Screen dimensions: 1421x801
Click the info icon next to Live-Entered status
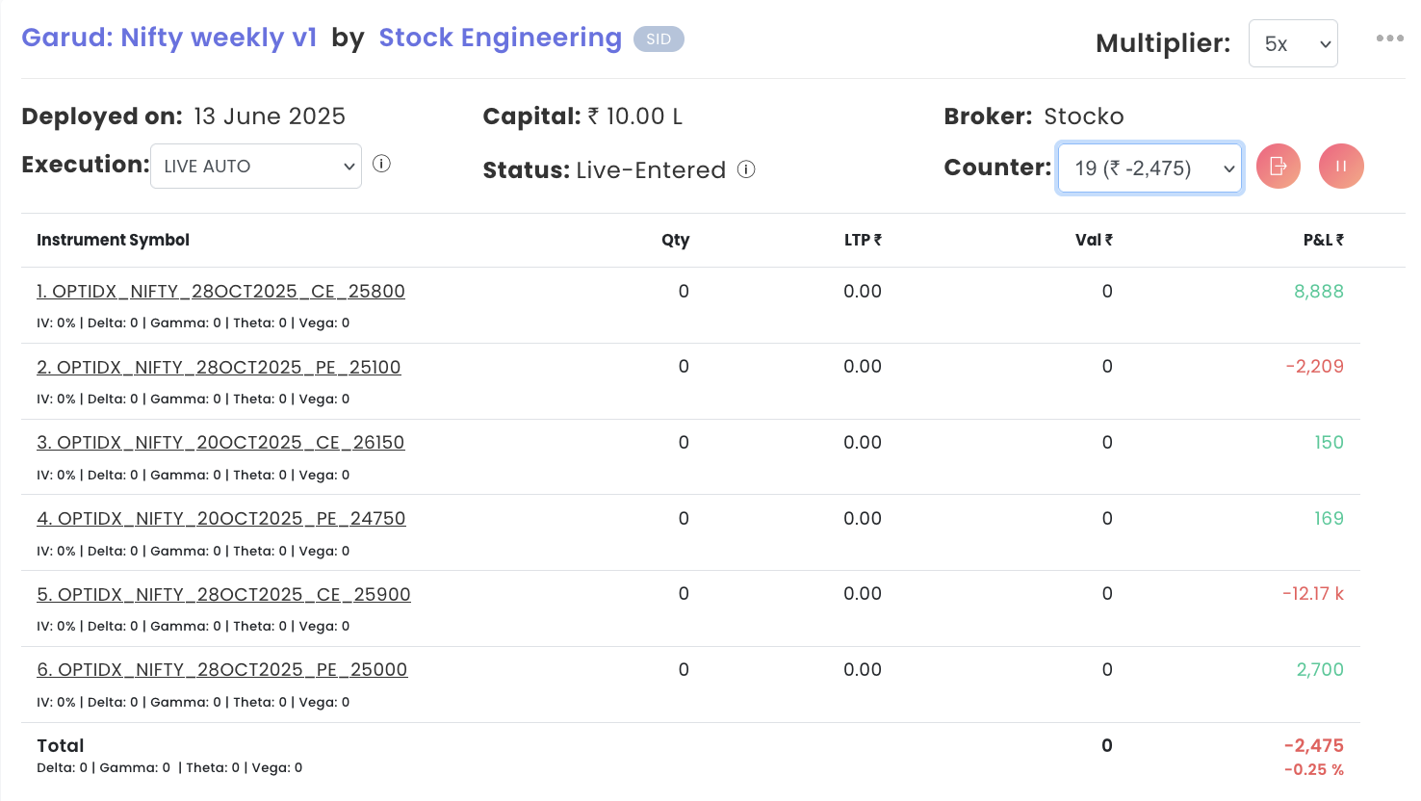[746, 169]
